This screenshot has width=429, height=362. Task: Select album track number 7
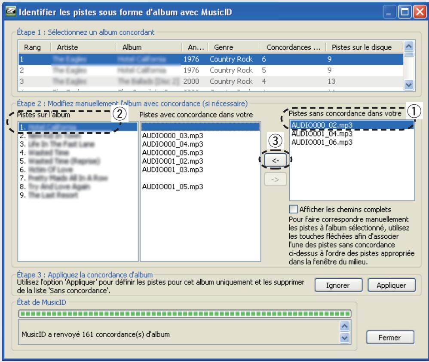[x=78, y=178]
